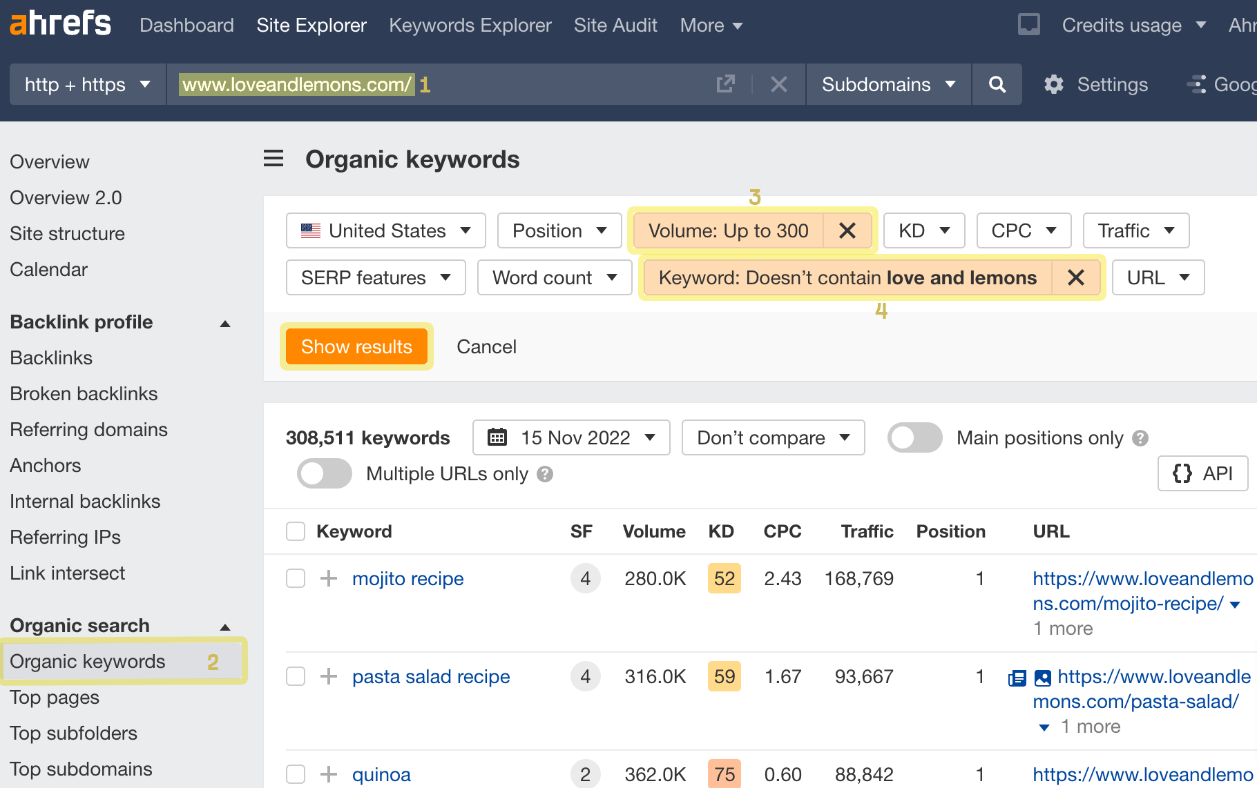
Task: Open the More menu in the top bar
Action: 711,25
